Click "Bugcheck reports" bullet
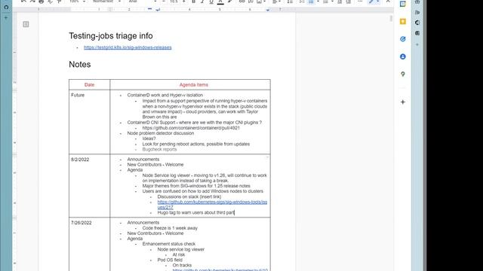Screen dimensions: 483x271 159,149
